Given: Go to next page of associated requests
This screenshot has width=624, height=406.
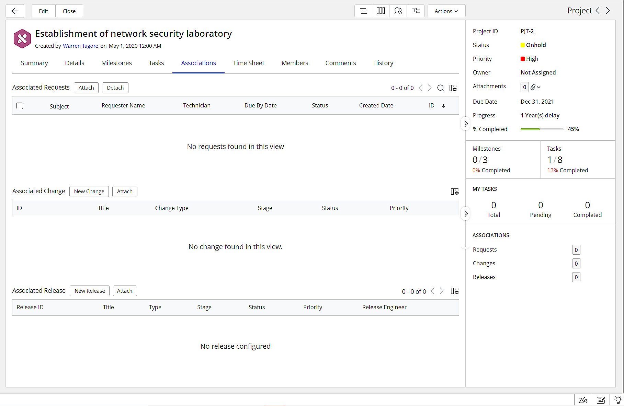Looking at the screenshot, I should (x=430, y=88).
